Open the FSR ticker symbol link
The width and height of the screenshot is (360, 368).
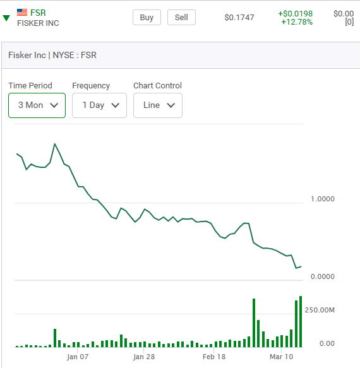coord(38,13)
